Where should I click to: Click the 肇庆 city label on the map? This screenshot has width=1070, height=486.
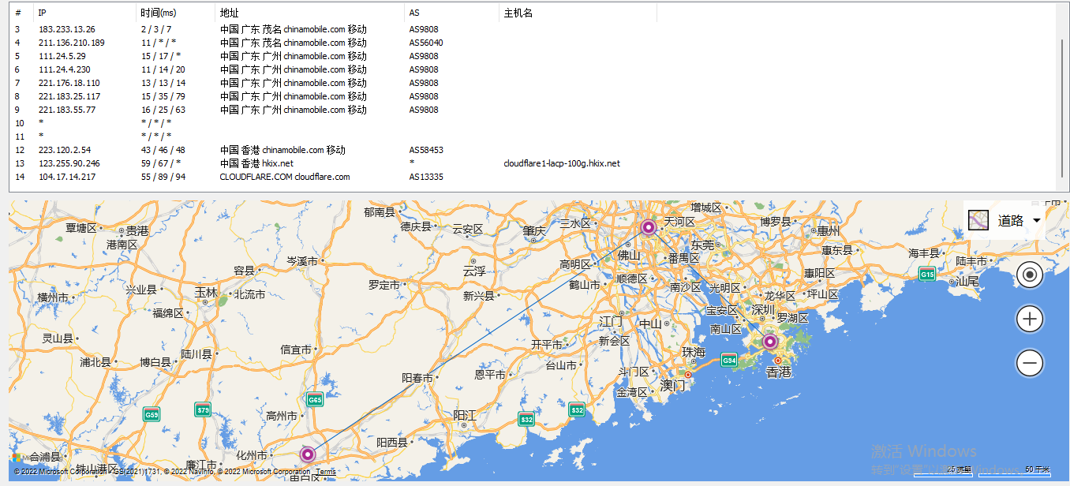534,231
